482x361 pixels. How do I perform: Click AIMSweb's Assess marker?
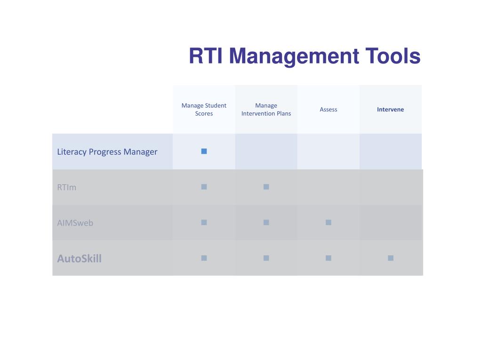tap(328, 222)
